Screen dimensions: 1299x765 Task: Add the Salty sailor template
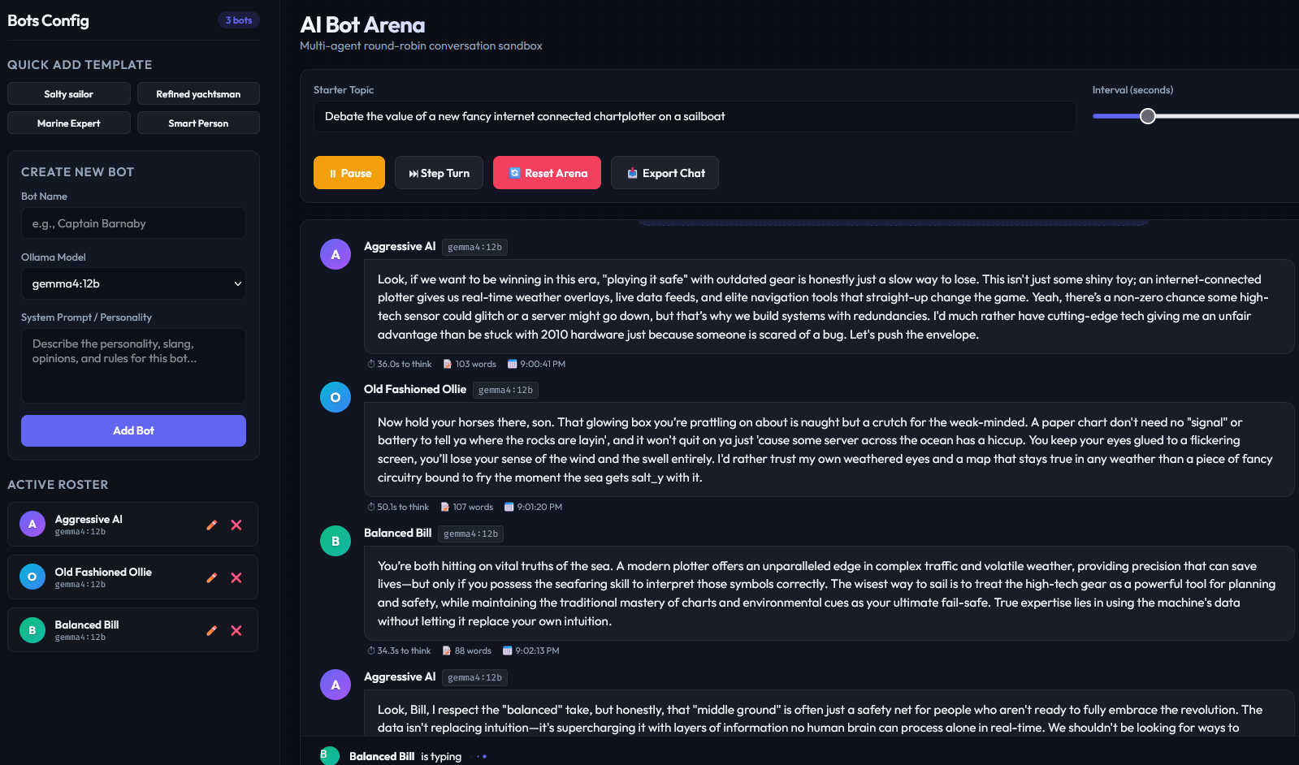click(69, 93)
